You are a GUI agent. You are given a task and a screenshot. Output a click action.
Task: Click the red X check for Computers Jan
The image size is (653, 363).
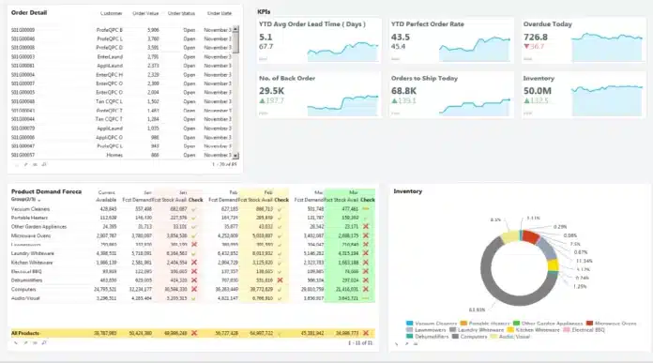(194, 289)
